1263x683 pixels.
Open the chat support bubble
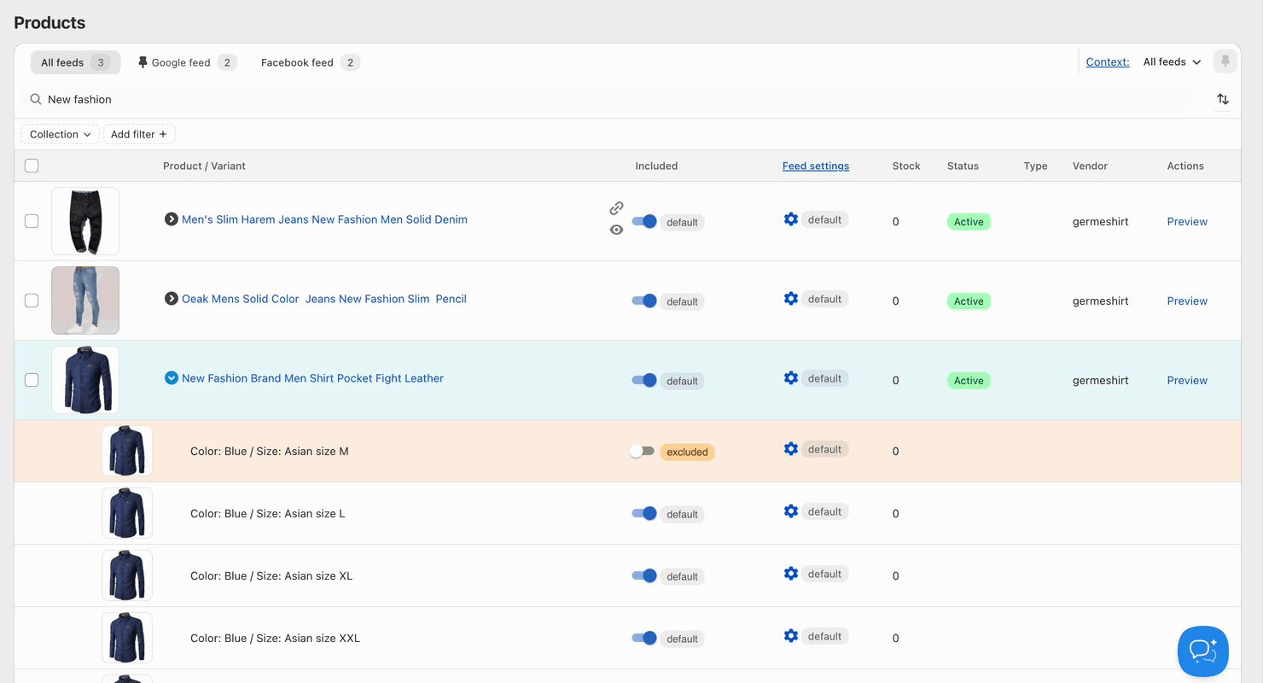tap(1203, 651)
